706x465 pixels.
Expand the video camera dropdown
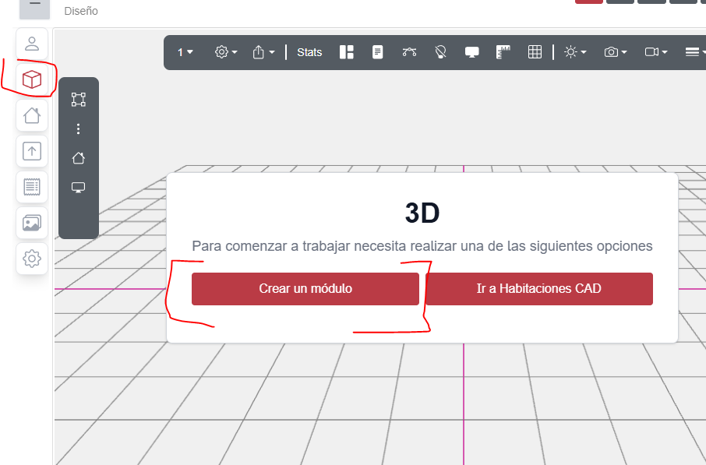coord(656,52)
